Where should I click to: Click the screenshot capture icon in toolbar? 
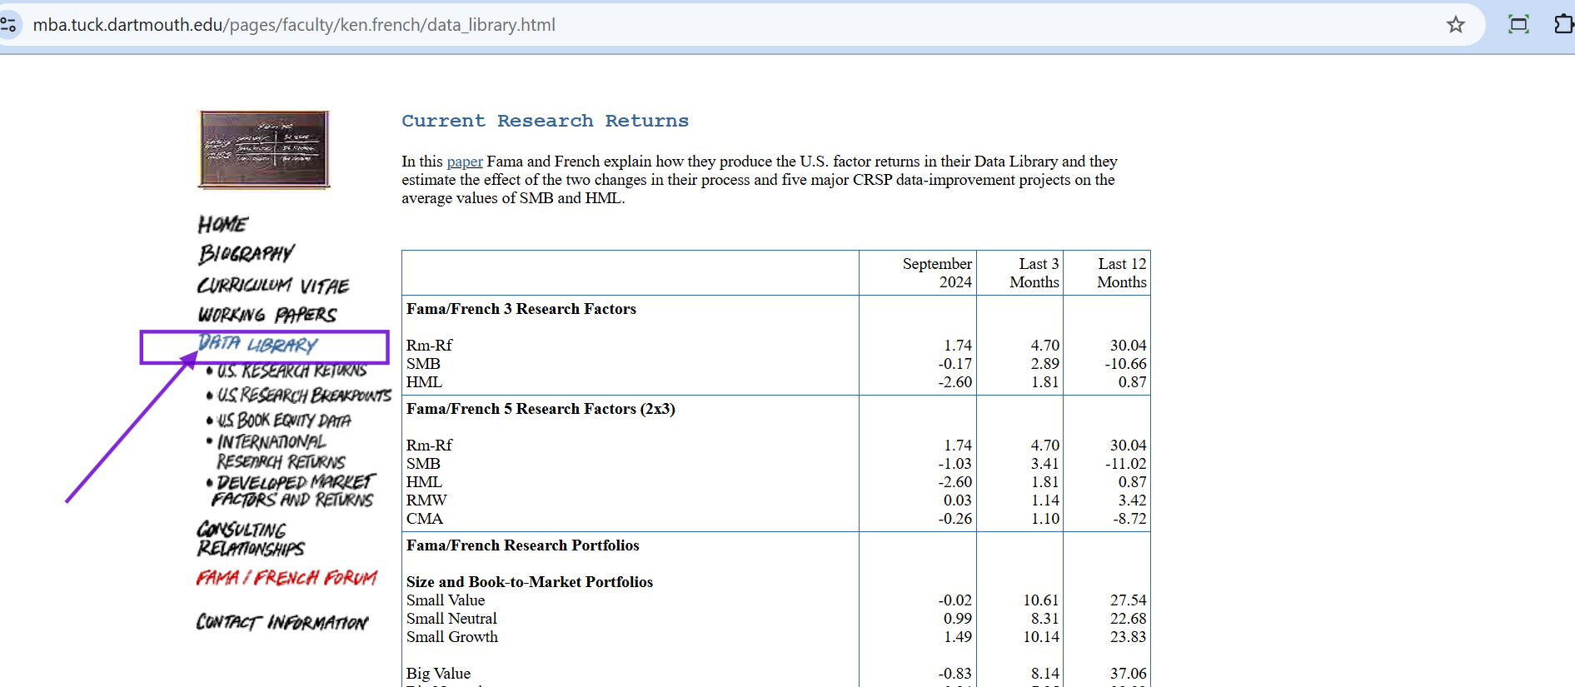[x=1518, y=25]
